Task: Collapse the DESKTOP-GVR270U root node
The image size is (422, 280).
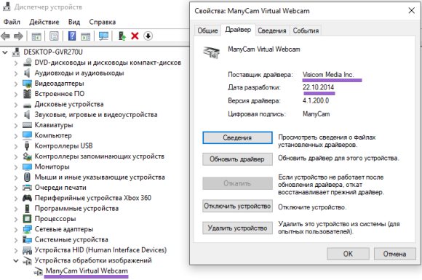Action: (5, 52)
